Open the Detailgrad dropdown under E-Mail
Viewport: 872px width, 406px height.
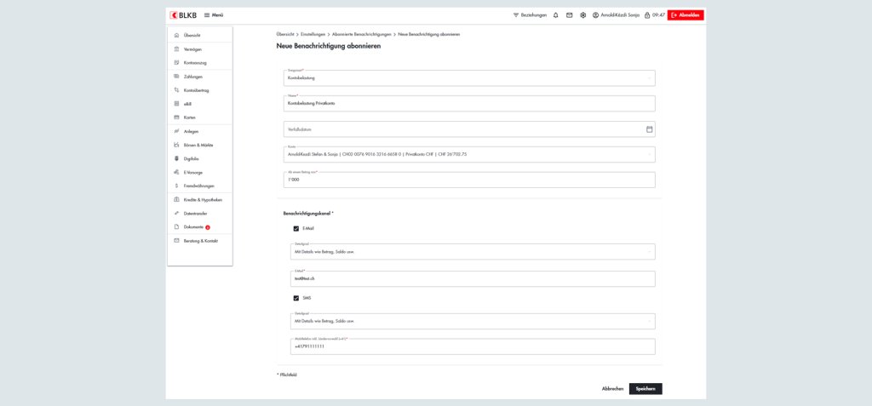tap(473, 251)
